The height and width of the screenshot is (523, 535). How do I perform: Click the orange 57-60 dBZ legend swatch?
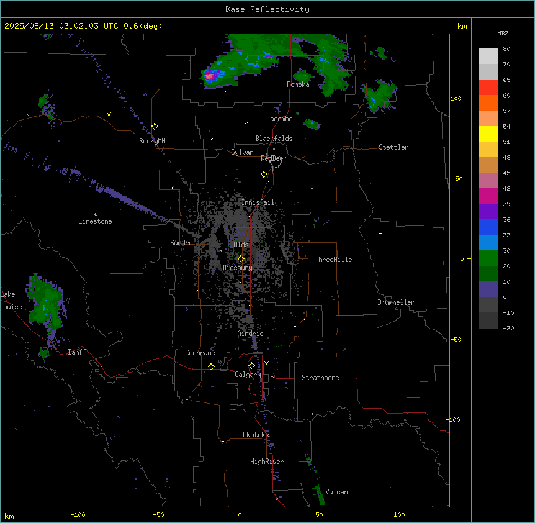(488, 102)
